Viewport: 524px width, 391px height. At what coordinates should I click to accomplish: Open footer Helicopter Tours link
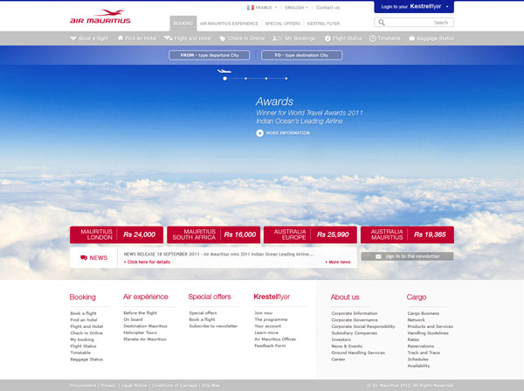(140, 332)
